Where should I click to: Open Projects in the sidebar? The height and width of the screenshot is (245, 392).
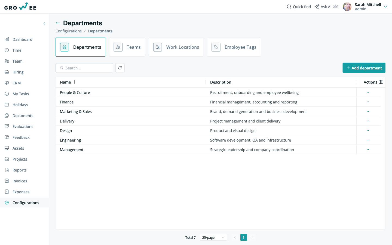pyautogui.click(x=20, y=159)
